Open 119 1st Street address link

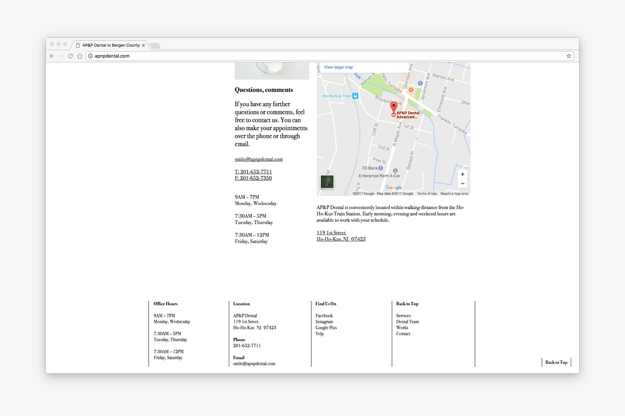coord(331,233)
